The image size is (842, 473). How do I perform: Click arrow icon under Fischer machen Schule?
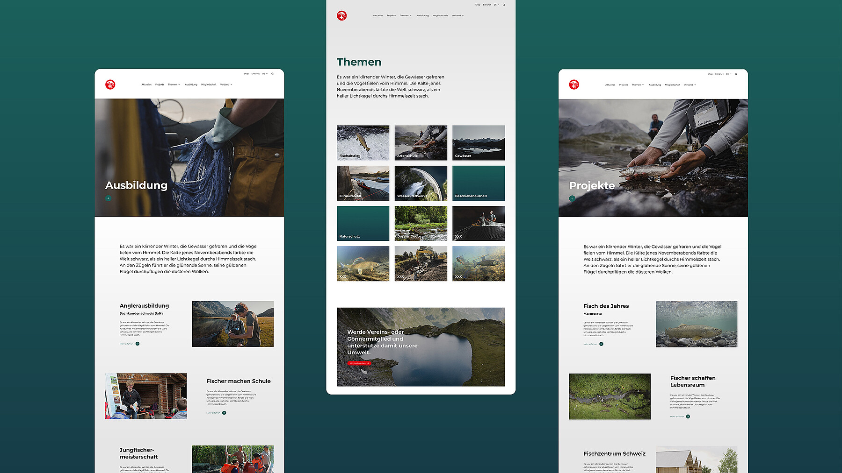[224, 413]
